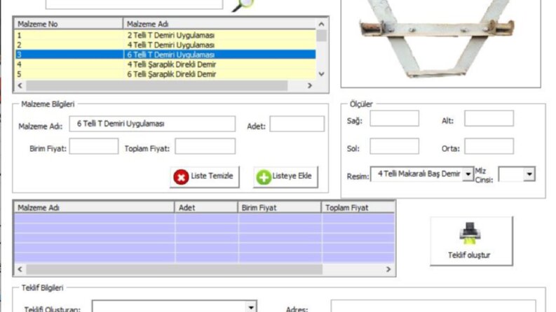Screen dimensions: 556x312
Task: Click the magnifier search icon
Action: tap(243, 5)
